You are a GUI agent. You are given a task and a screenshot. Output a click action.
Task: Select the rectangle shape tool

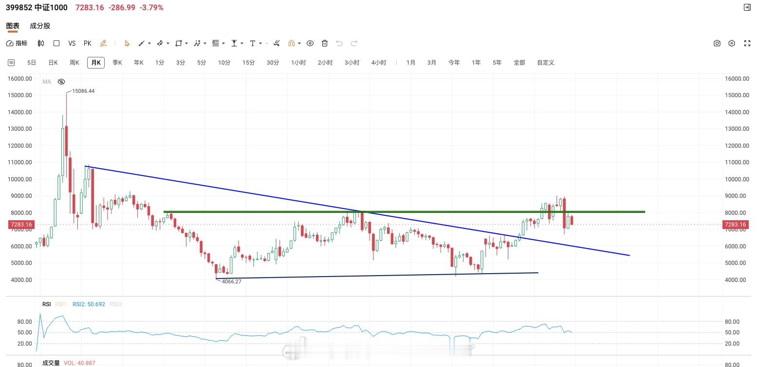(x=179, y=43)
